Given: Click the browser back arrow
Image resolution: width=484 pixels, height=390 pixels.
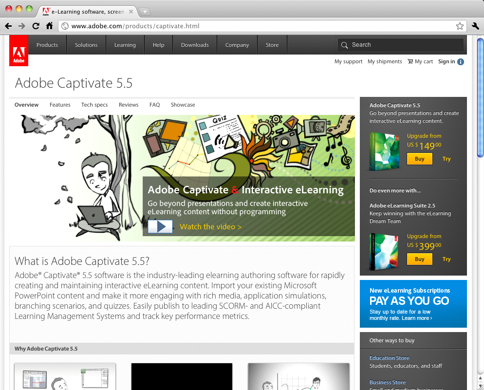Looking at the screenshot, I should tap(8, 26).
